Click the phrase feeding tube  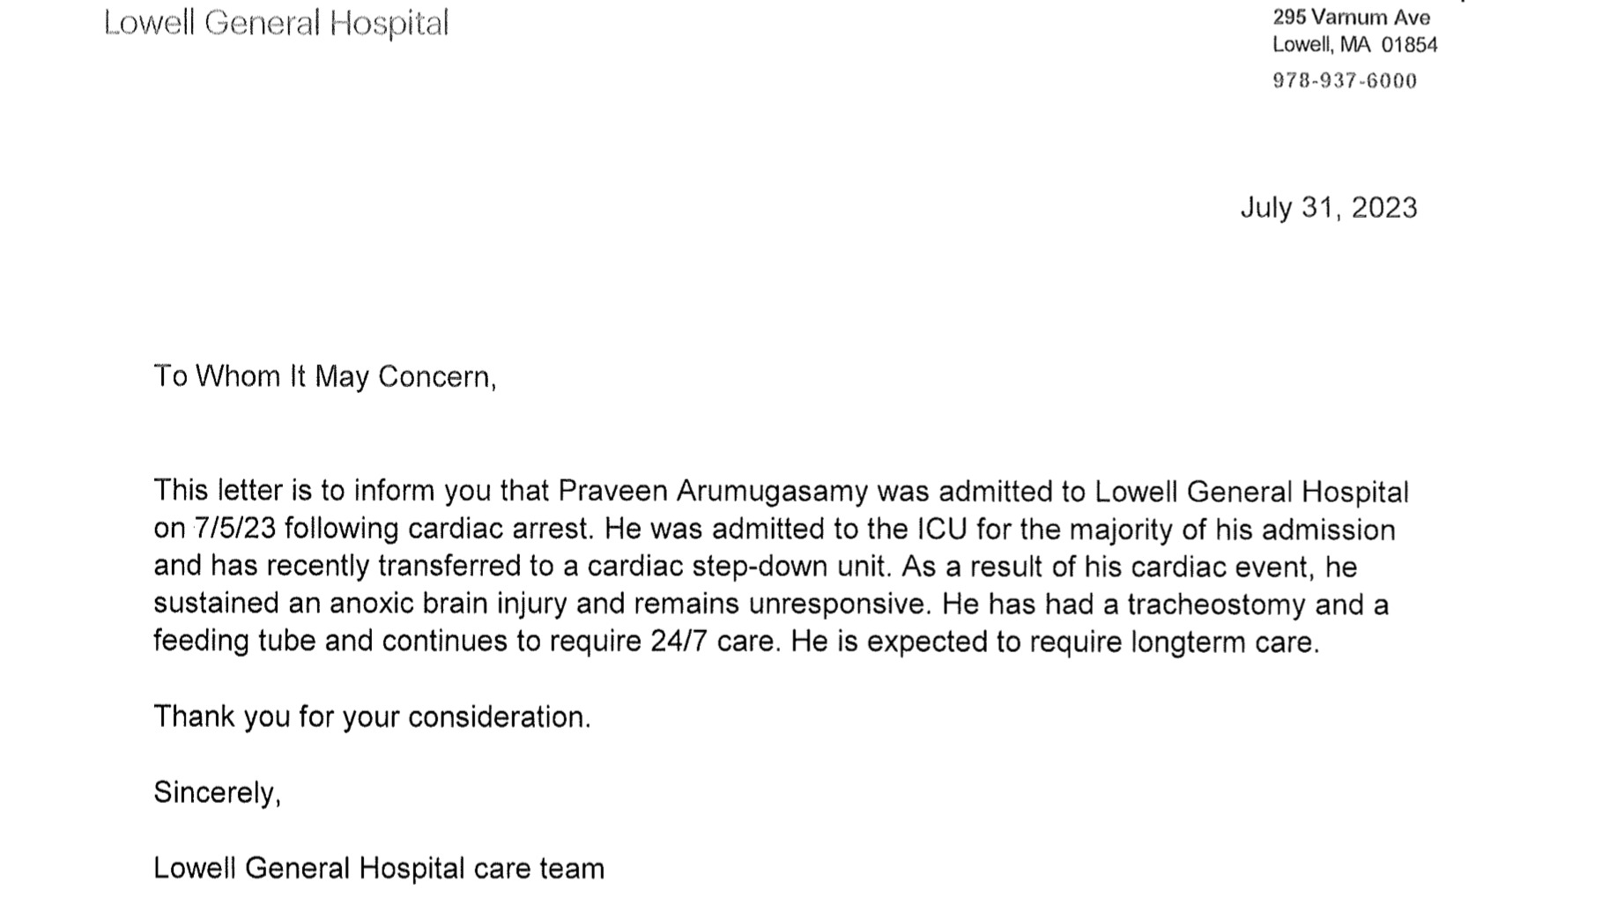click(x=234, y=641)
